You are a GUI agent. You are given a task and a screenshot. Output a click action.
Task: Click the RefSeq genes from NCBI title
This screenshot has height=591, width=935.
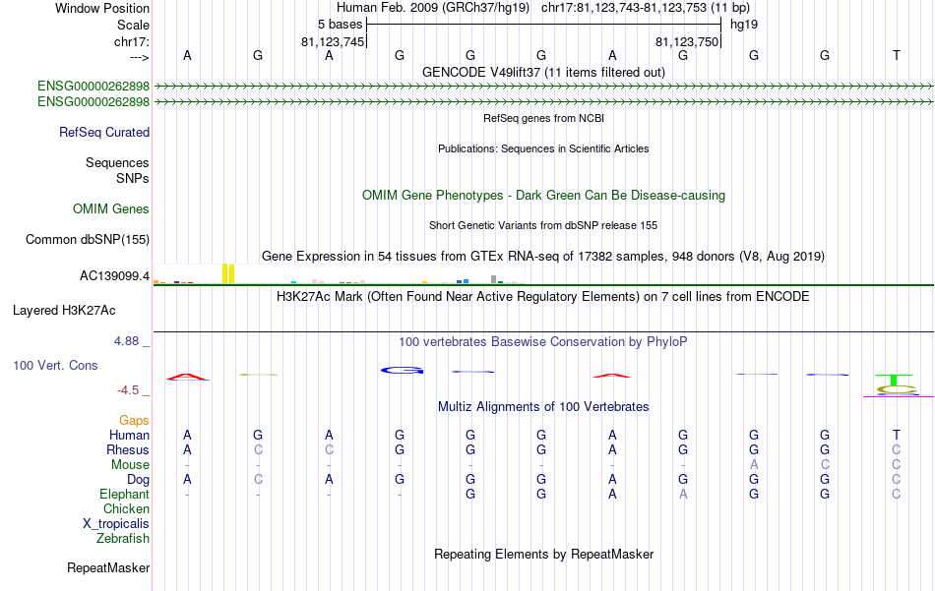(543, 118)
